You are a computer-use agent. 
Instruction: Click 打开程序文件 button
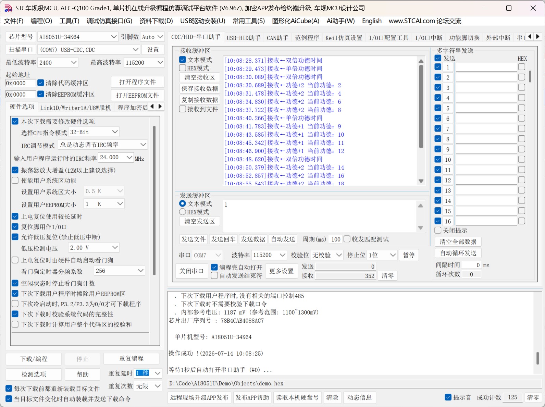[x=138, y=82]
